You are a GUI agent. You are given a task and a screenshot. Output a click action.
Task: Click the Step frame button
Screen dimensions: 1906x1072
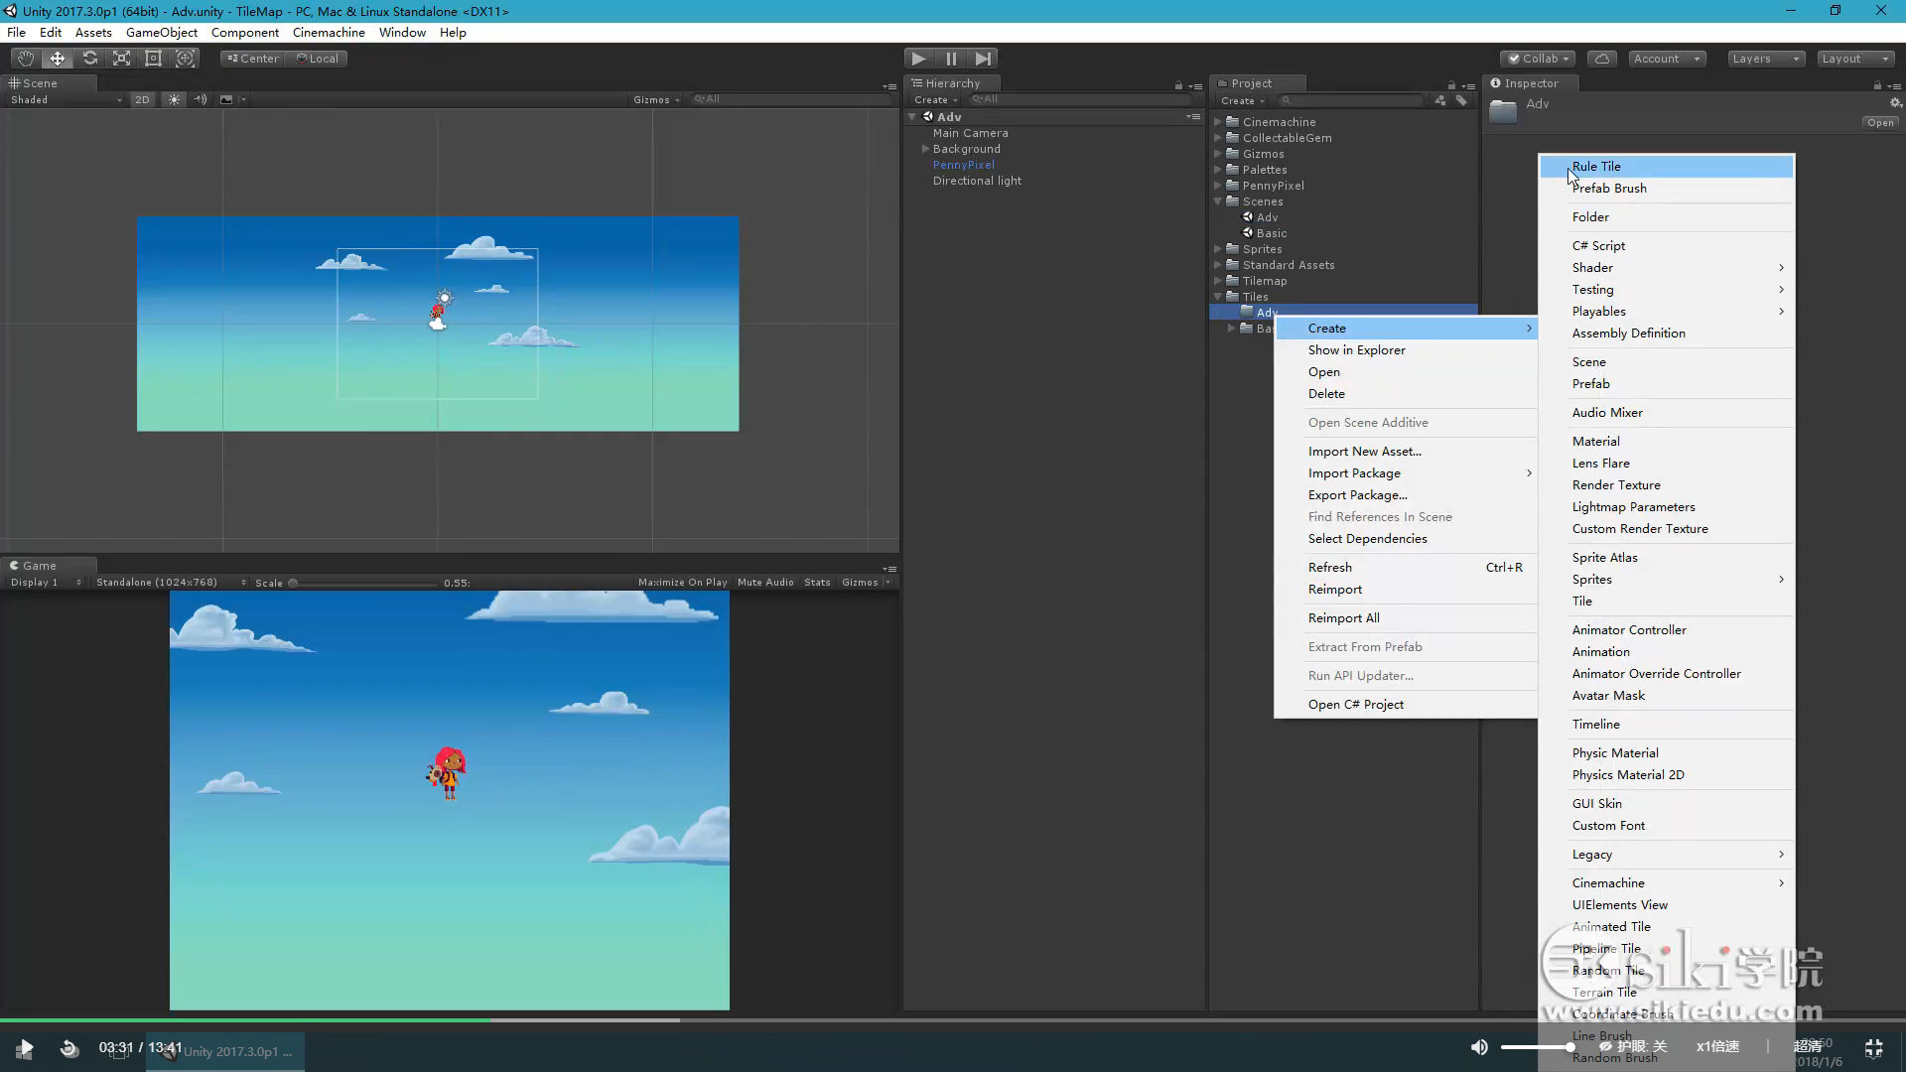tap(983, 59)
